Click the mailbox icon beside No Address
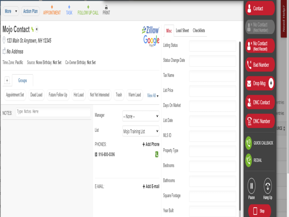The height and width of the screenshot is (217, 289). pos(4,51)
